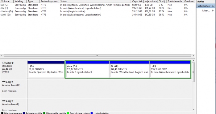Image resolution: width=216 pixels, height=114 pixels.
Task: Click the horizontal scrollbar right arrow
Action: click(193, 56)
